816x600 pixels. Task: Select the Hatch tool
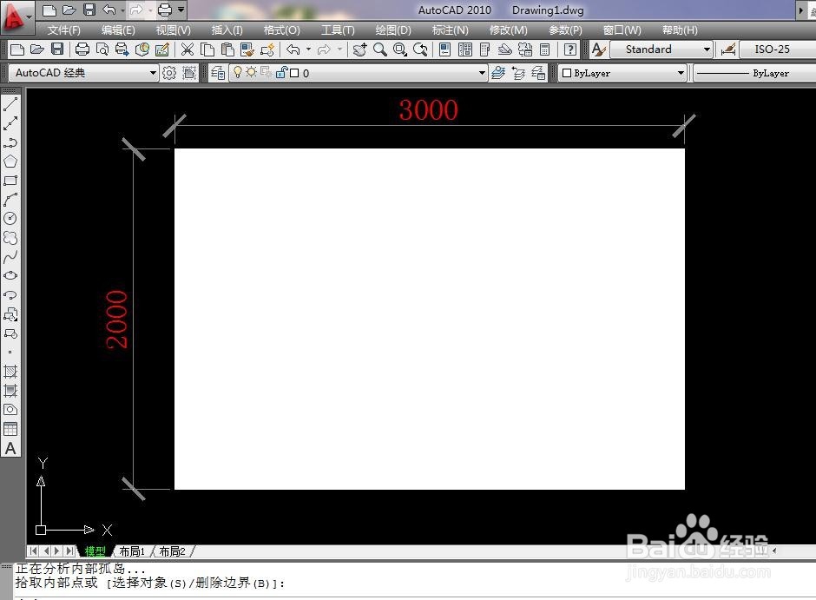pyautogui.click(x=10, y=372)
